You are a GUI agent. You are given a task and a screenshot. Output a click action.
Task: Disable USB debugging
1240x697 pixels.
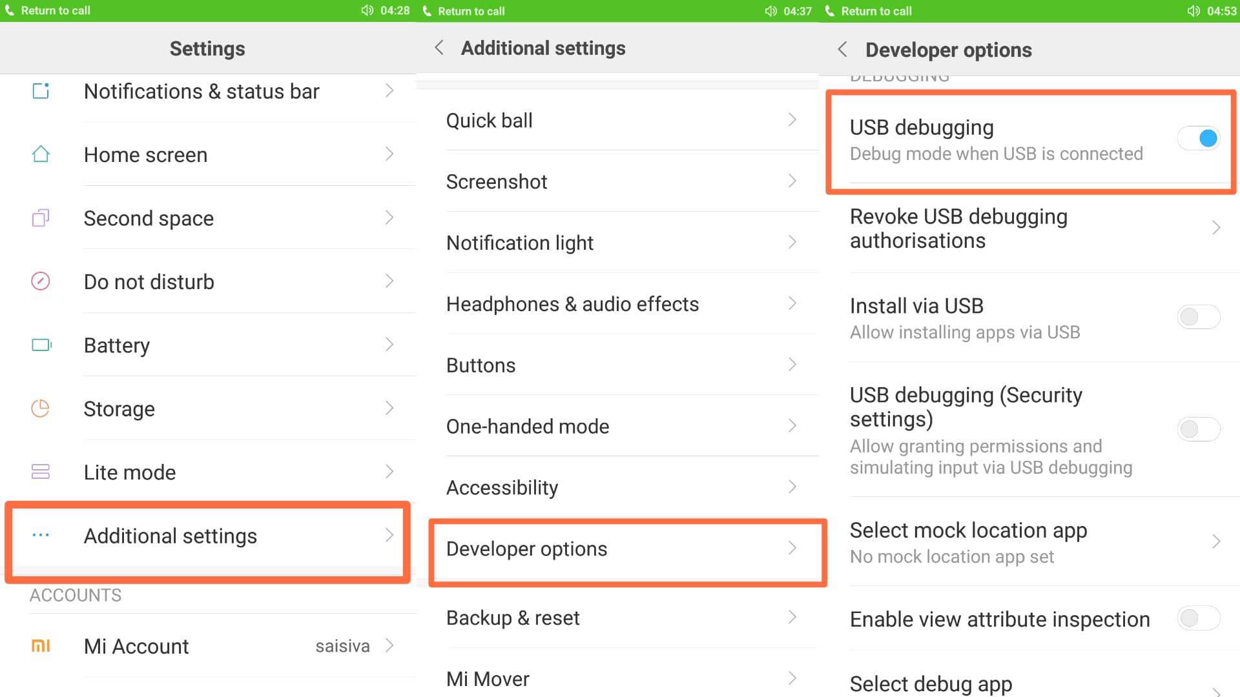tap(1198, 138)
